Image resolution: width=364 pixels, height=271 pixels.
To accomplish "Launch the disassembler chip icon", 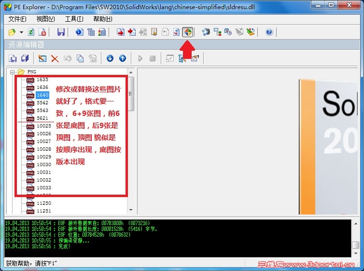I will 206,32.
